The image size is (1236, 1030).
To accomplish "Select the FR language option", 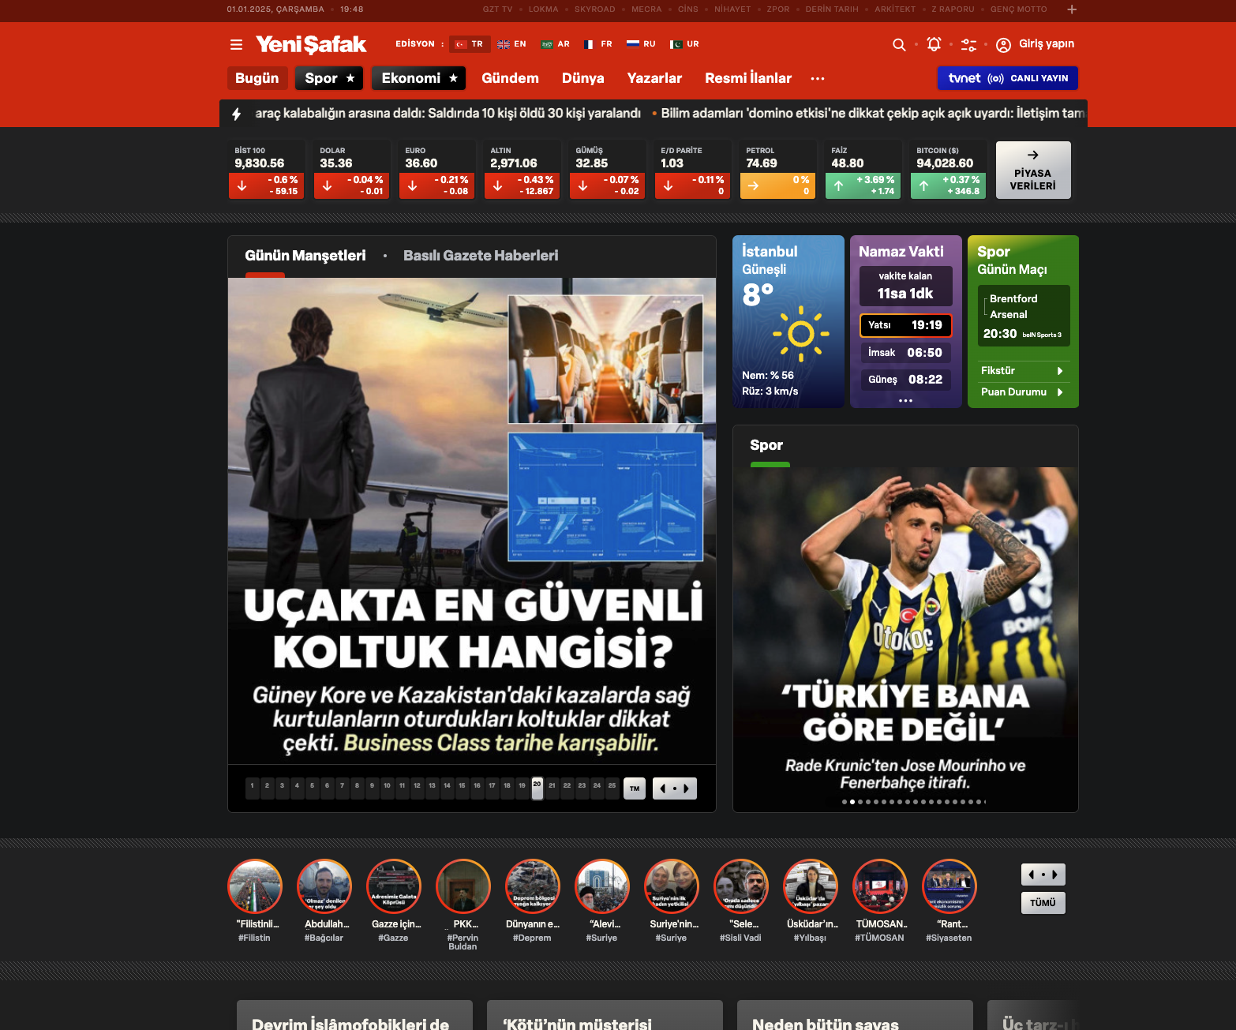I will [x=598, y=44].
